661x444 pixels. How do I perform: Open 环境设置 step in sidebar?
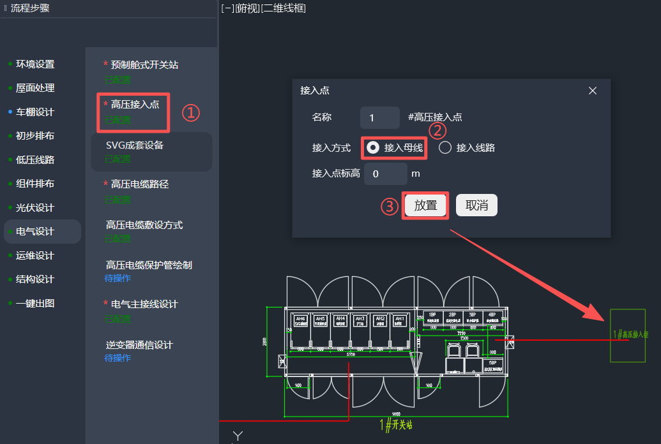tap(35, 64)
